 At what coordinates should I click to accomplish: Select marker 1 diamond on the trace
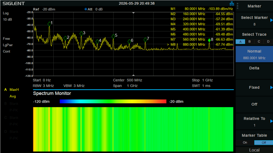(49, 24)
